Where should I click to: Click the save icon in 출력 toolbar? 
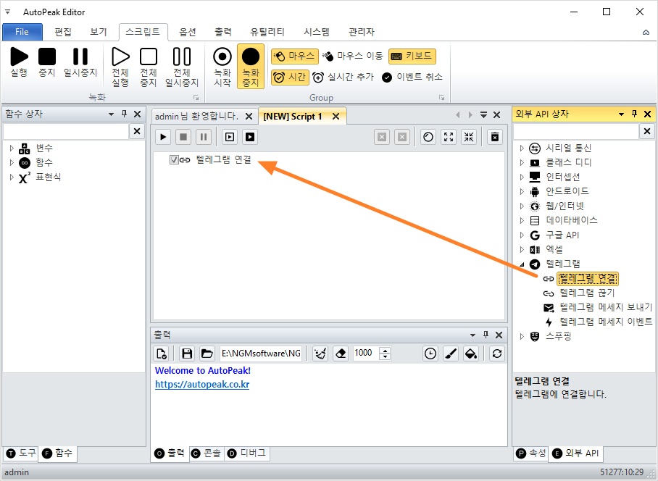pos(187,354)
